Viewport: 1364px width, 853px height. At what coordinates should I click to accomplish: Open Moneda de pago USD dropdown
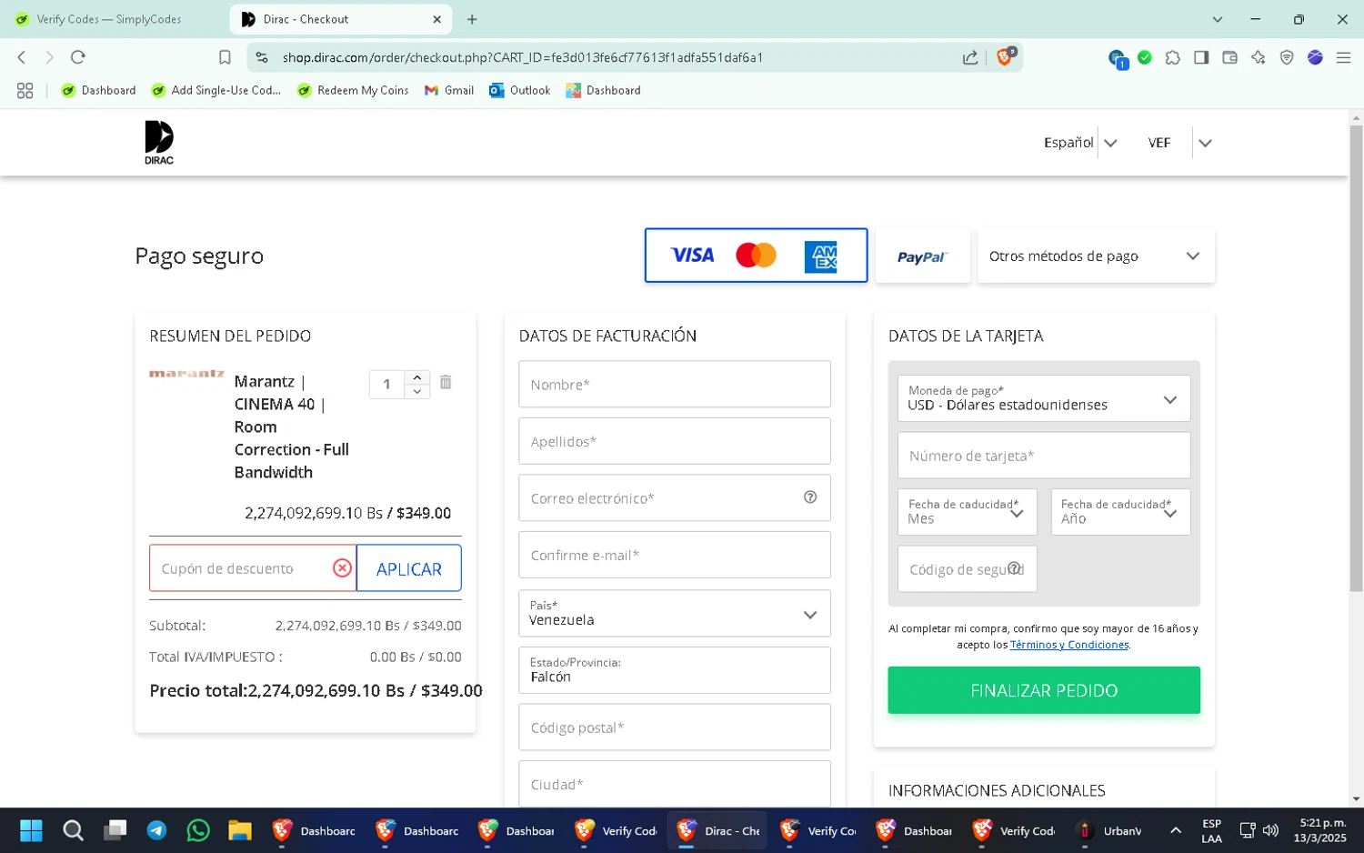tap(1044, 398)
